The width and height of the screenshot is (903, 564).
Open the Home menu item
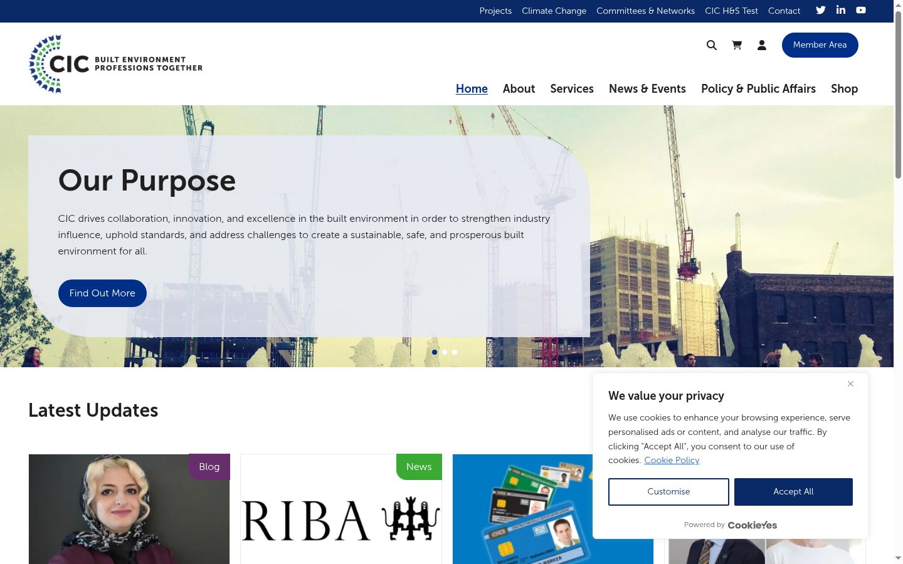[472, 89]
